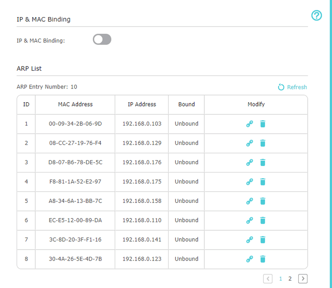Click the ARP List section heading

pyautogui.click(x=29, y=68)
